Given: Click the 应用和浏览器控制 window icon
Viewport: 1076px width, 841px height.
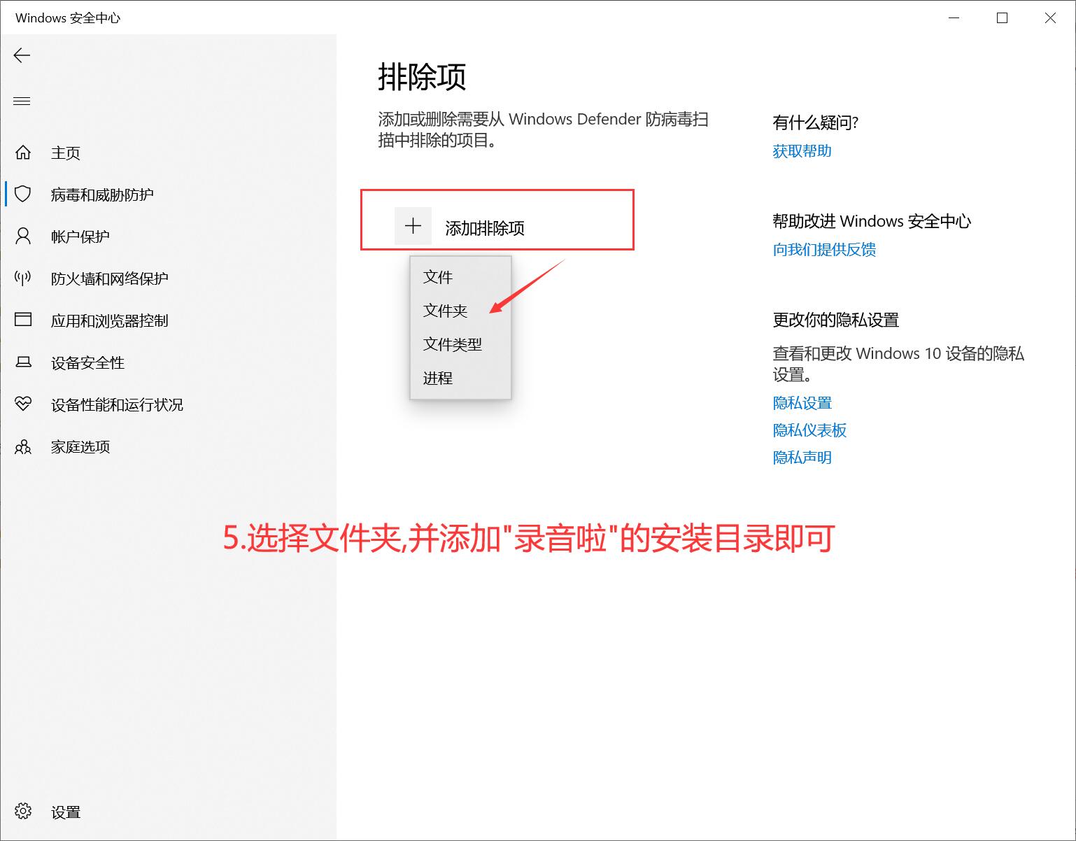Looking at the screenshot, I should (x=23, y=320).
